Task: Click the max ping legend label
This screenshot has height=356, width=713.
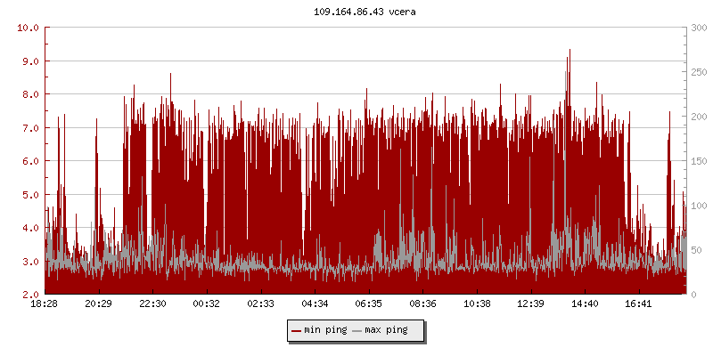Action: click(x=387, y=330)
